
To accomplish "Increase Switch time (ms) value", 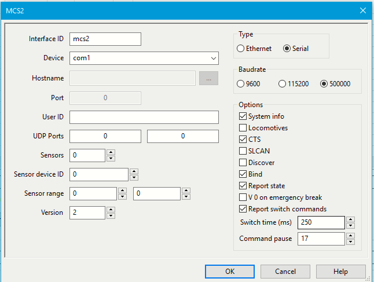I will coord(350,219).
